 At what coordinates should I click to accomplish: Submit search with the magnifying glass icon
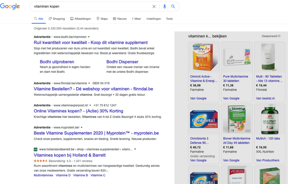(173, 6)
